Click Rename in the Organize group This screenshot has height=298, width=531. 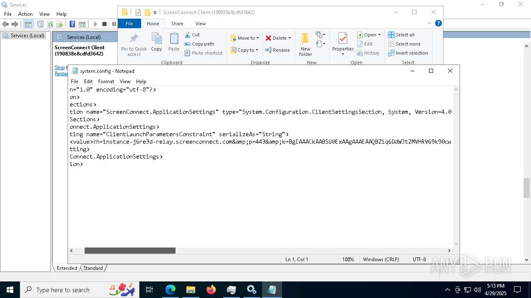pyautogui.click(x=278, y=50)
